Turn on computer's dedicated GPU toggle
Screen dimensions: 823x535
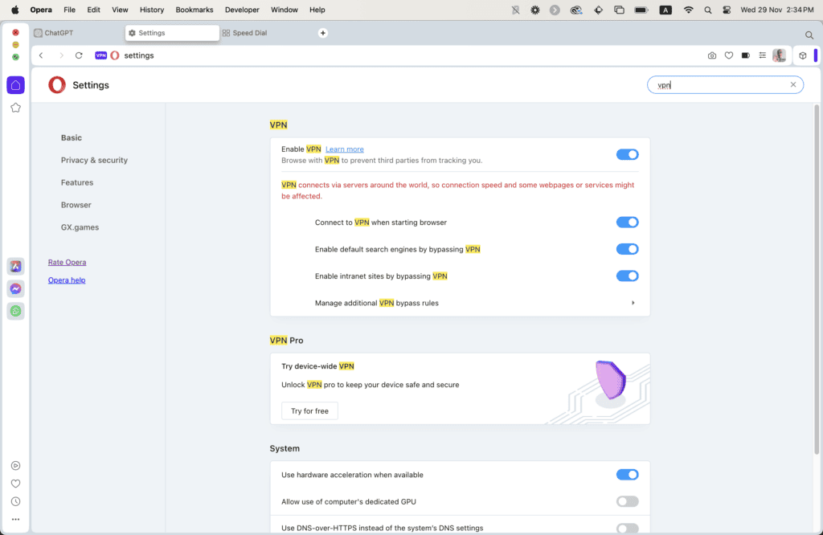pyautogui.click(x=627, y=501)
